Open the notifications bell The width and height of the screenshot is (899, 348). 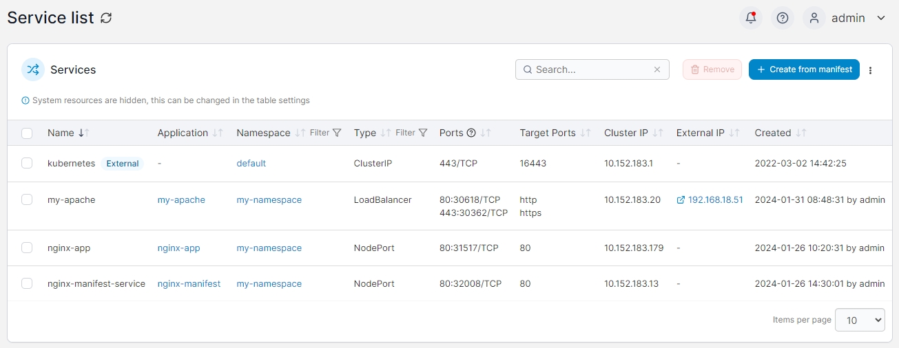[751, 18]
